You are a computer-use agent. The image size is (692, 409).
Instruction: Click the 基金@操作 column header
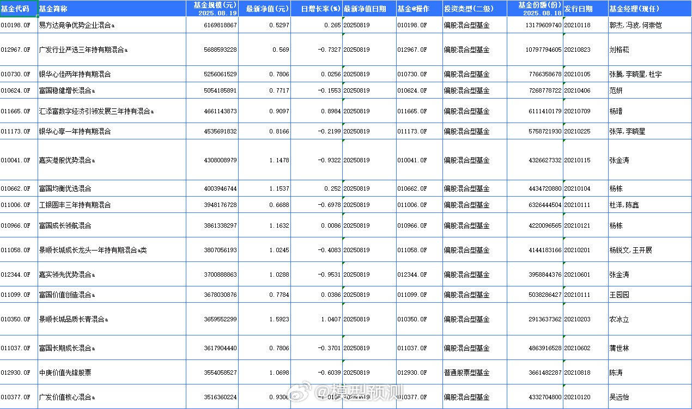419,9
